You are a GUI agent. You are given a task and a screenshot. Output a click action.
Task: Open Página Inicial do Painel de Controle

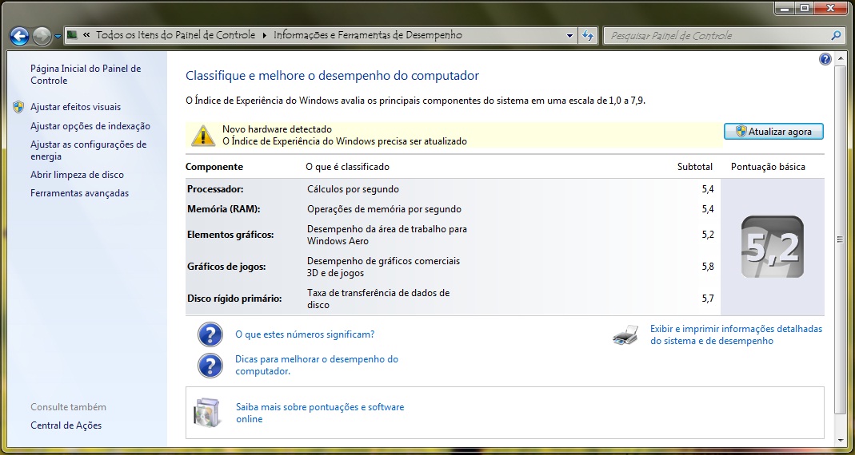86,74
